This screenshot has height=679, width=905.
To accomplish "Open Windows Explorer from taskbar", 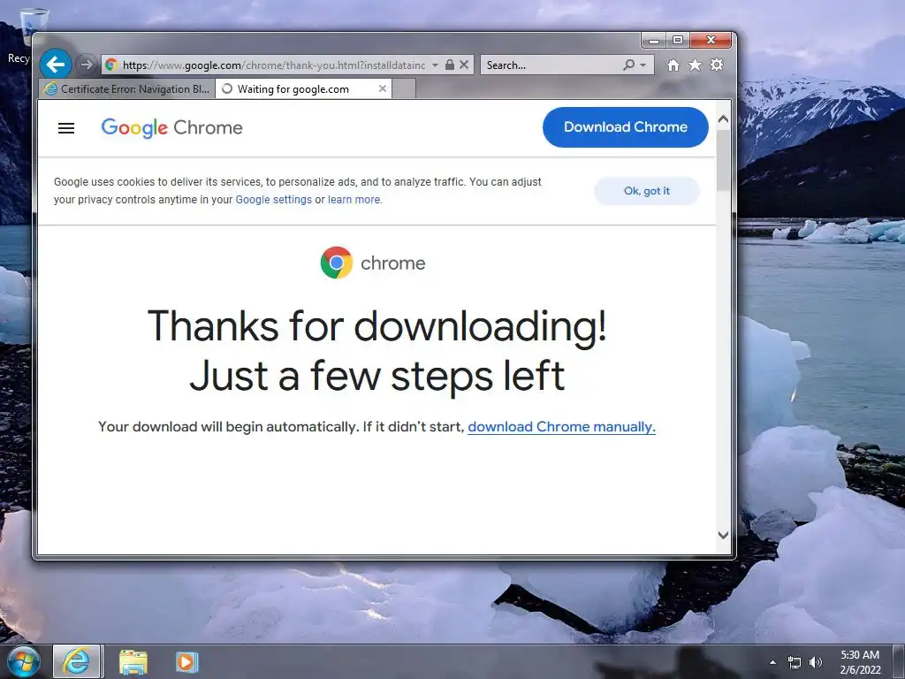I will (133, 661).
